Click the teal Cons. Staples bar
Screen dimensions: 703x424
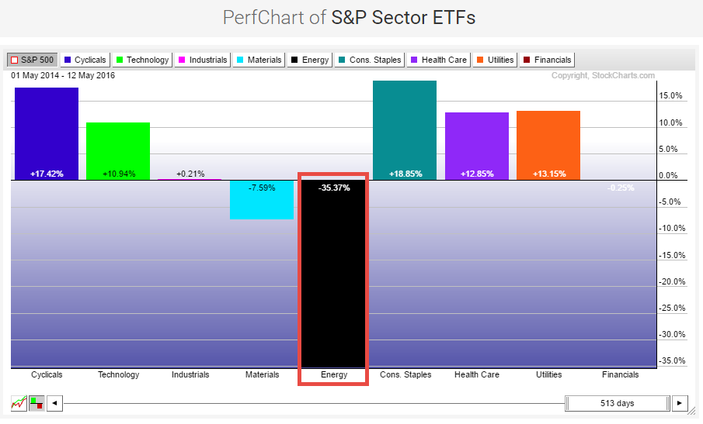coord(405,128)
